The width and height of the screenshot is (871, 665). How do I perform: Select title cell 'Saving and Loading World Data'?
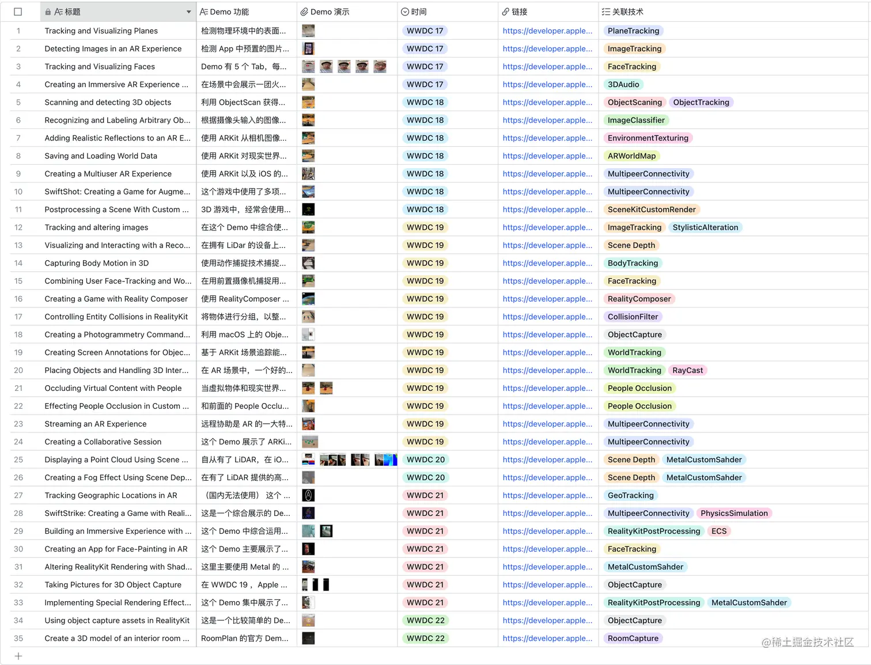coord(118,156)
